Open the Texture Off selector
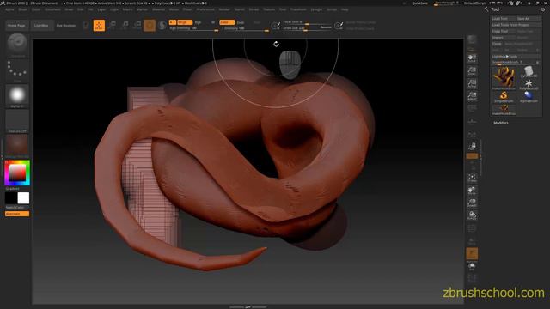The image size is (550, 309). [x=17, y=121]
